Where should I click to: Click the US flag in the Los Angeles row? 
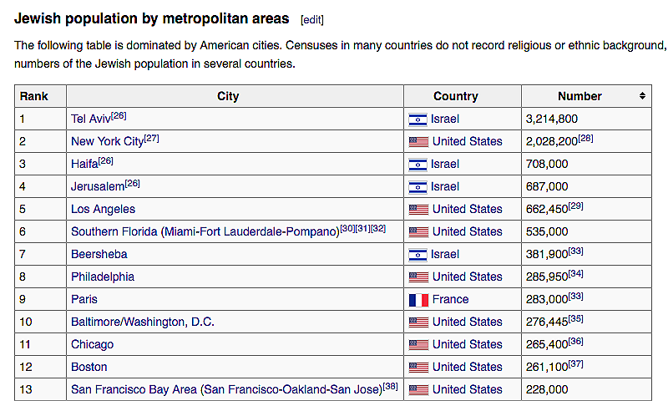[417, 210]
